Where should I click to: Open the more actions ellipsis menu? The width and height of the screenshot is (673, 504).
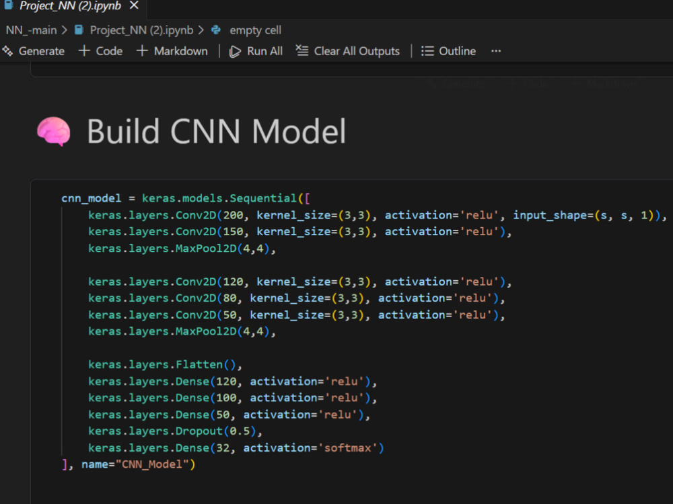pyautogui.click(x=496, y=51)
